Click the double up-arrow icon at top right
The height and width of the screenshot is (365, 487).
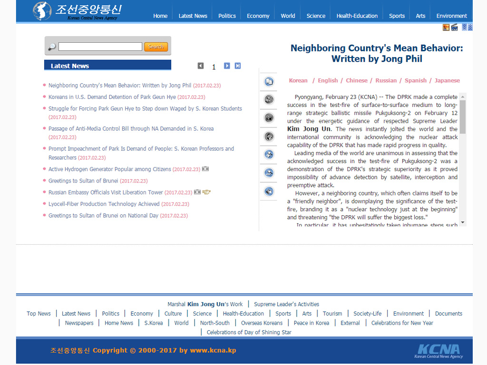click(464, 27)
